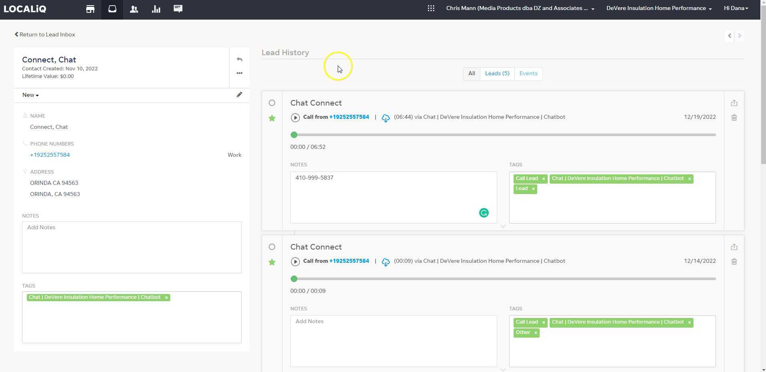Click the contact Add Notes text field
The image size is (766, 372).
(x=131, y=247)
